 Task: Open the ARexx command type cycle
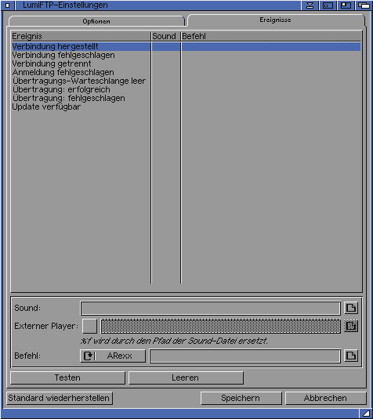pyautogui.click(x=113, y=356)
